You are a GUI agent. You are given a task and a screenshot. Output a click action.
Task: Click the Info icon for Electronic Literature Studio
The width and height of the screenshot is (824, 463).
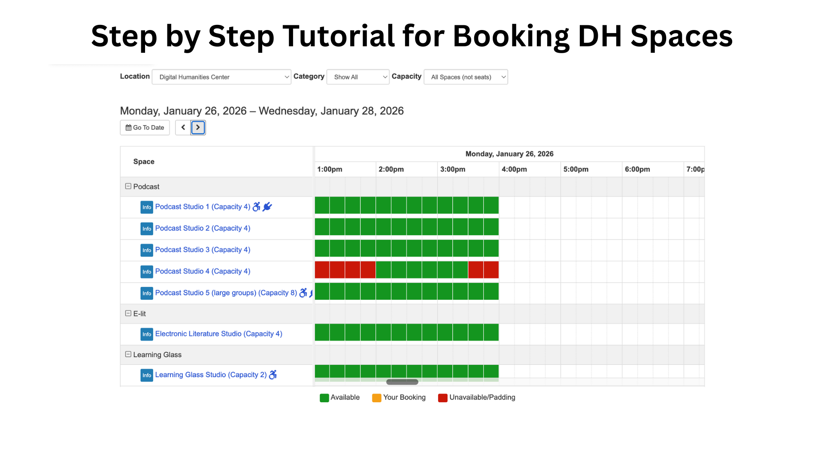pyautogui.click(x=146, y=334)
